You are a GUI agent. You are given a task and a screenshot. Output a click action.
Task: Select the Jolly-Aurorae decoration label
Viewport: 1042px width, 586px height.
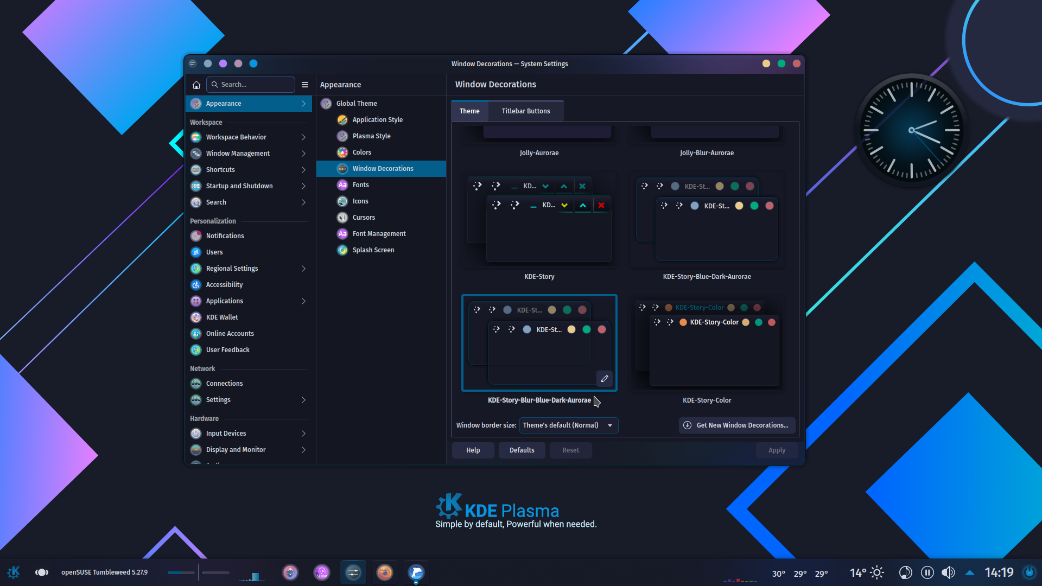click(x=539, y=153)
